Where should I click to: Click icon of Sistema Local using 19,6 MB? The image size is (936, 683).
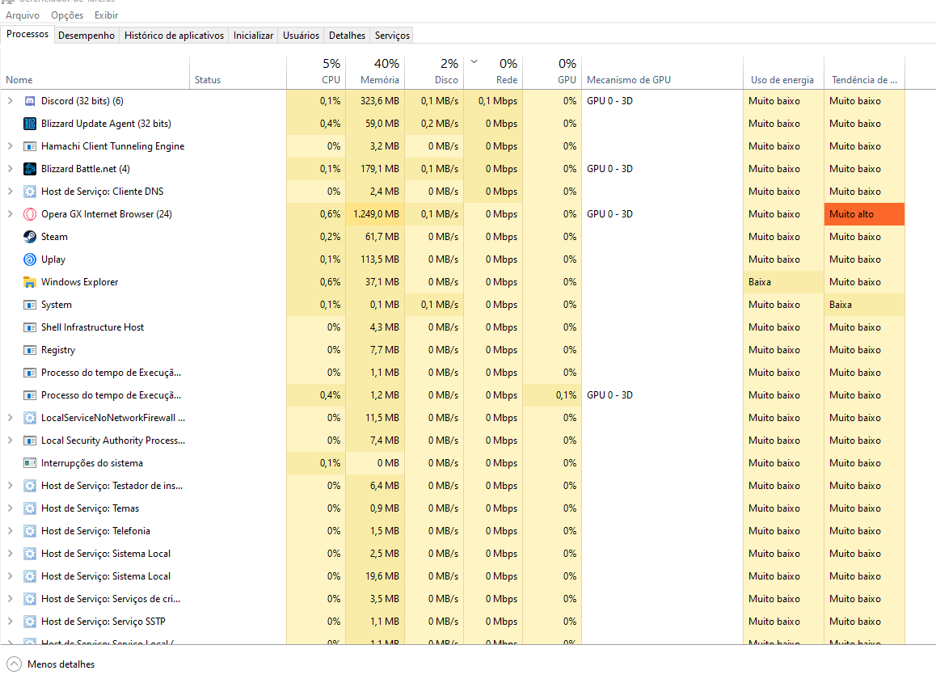[30, 576]
